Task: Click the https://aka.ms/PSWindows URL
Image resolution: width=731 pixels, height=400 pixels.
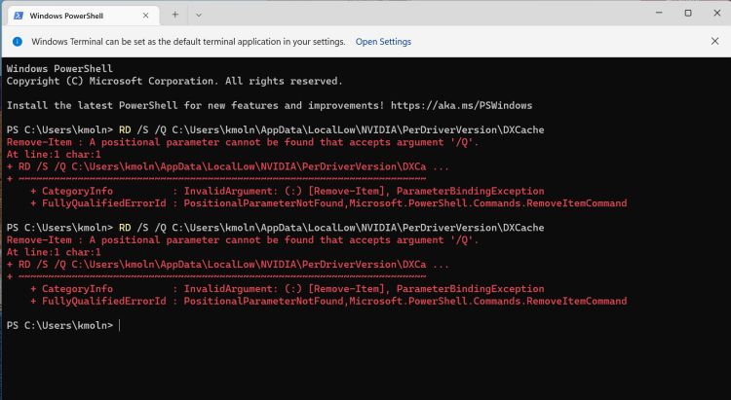Action: coord(461,105)
